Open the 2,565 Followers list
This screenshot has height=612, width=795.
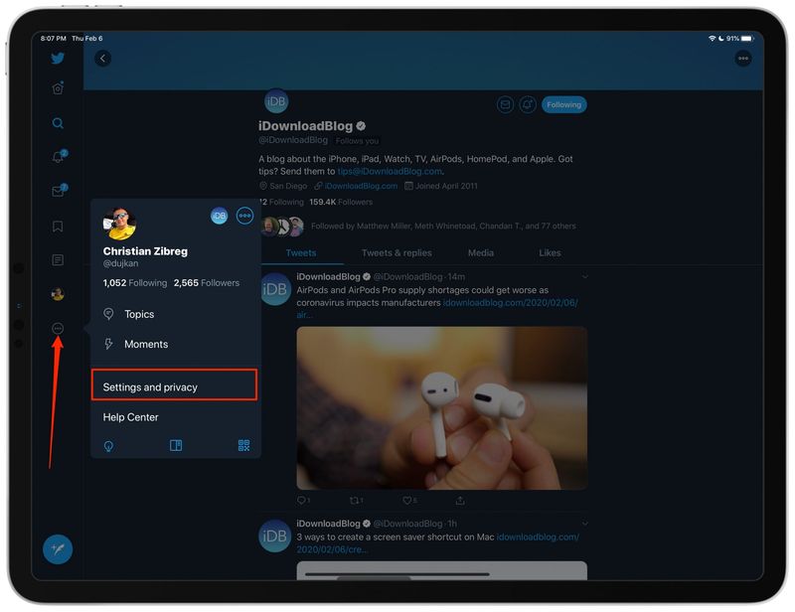click(x=207, y=283)
